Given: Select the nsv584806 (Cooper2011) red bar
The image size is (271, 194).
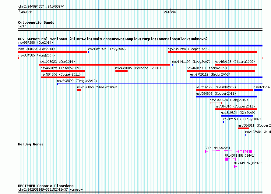Looking at the screenshot, I should pyautogui.click(x=63, y=77).
